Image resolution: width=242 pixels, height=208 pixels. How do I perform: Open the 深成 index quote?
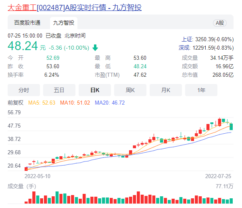pos(206,48)
